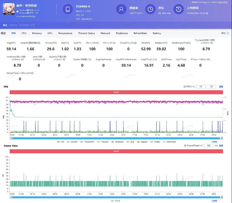This screenshot has height=203, width=232.
Task: Click the help icon beside Jank (/10min)
Action: click(x=44, y=59)
